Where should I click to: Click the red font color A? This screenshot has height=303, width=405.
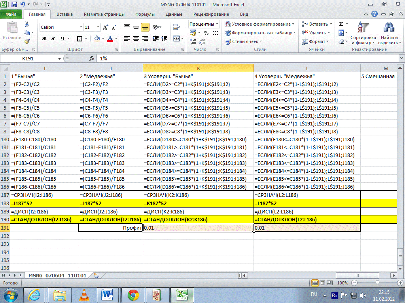110,39
